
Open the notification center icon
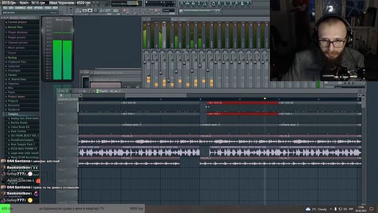372,209
